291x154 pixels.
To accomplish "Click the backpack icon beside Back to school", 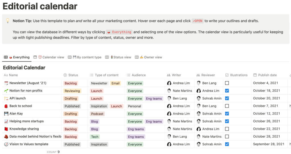I will tap(6, 106).
